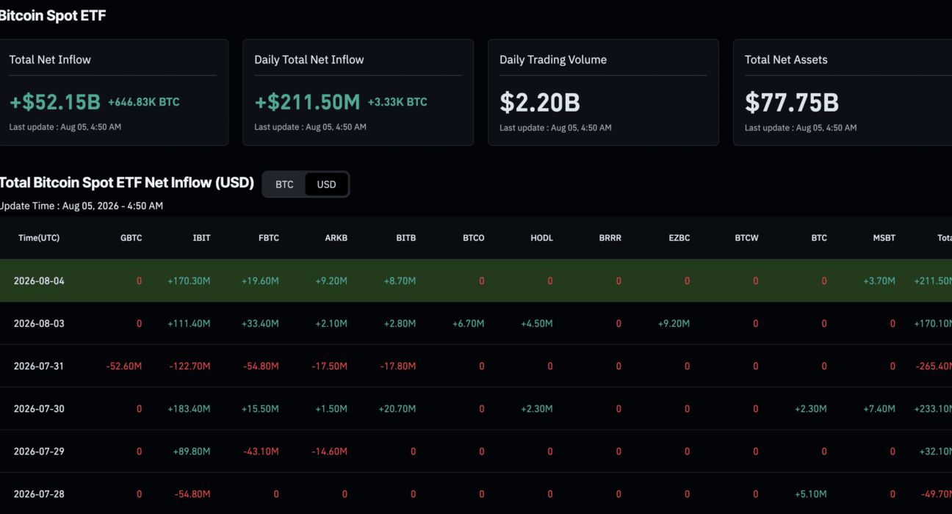Click GBTC outflow value -52.60M
Viewport: 952px width, 514px height.
pos(123,366)
